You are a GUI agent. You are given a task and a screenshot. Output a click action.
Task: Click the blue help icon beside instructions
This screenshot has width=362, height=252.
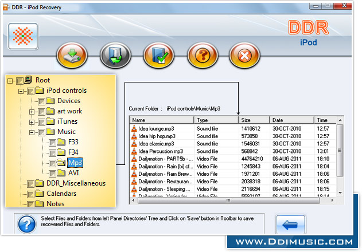27,224
